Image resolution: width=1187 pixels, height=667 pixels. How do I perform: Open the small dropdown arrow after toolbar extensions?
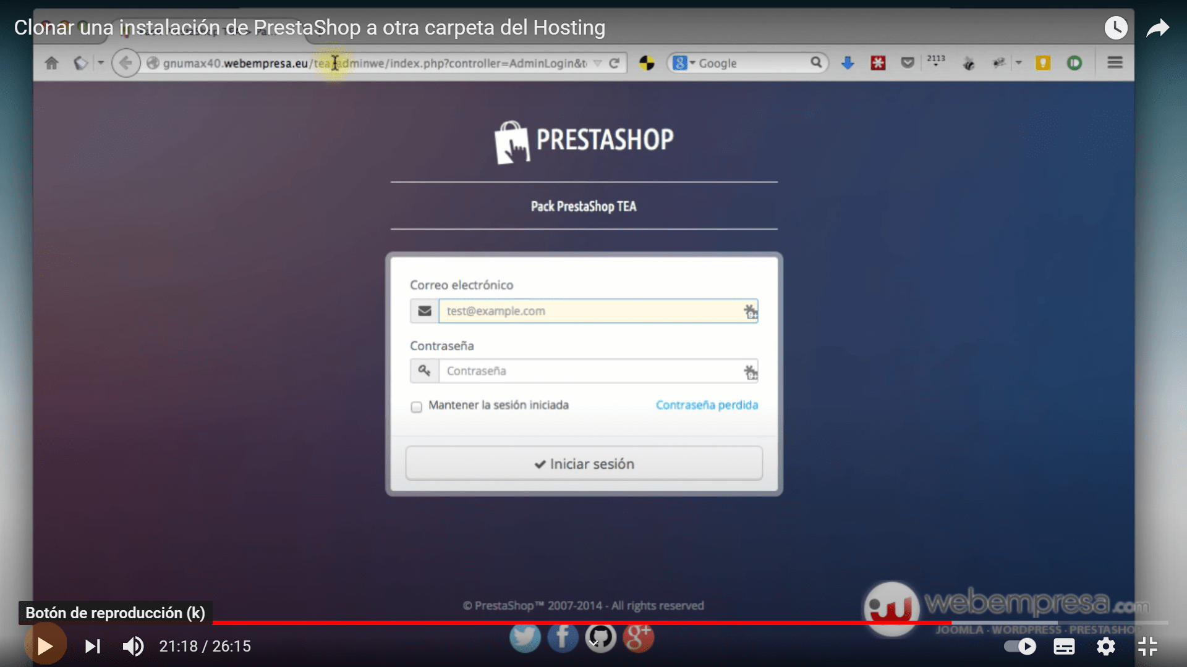tap(1018, 63)
